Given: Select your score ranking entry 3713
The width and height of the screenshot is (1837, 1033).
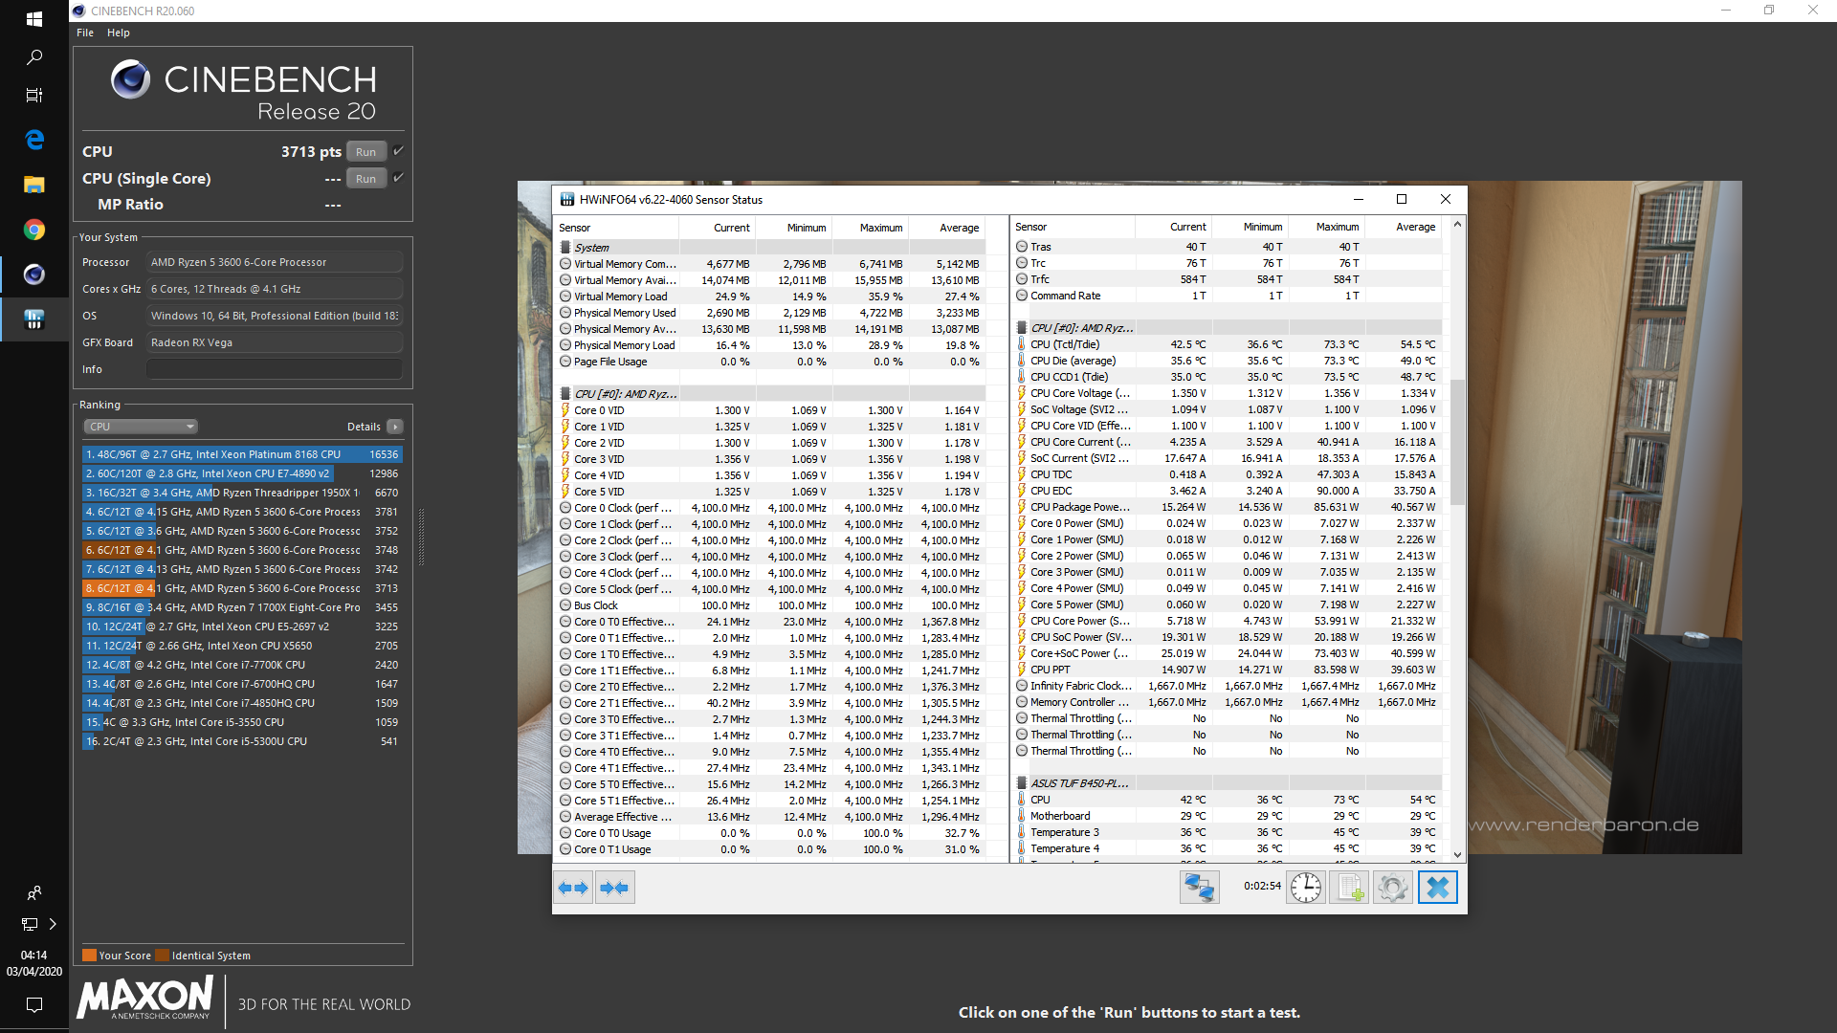Looking at the screenshot, I should [242, 588].
